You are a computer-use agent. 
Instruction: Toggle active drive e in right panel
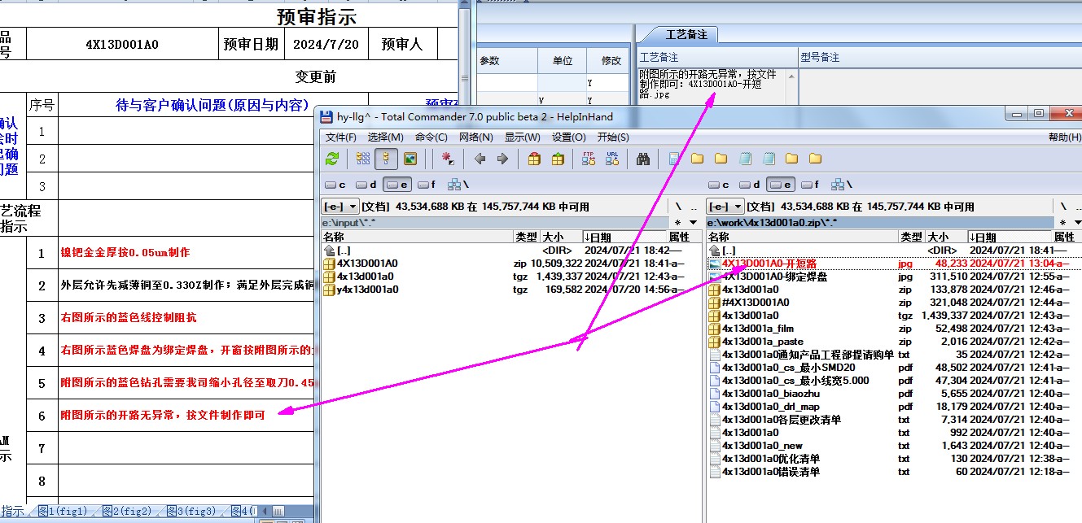coord(779,185)
